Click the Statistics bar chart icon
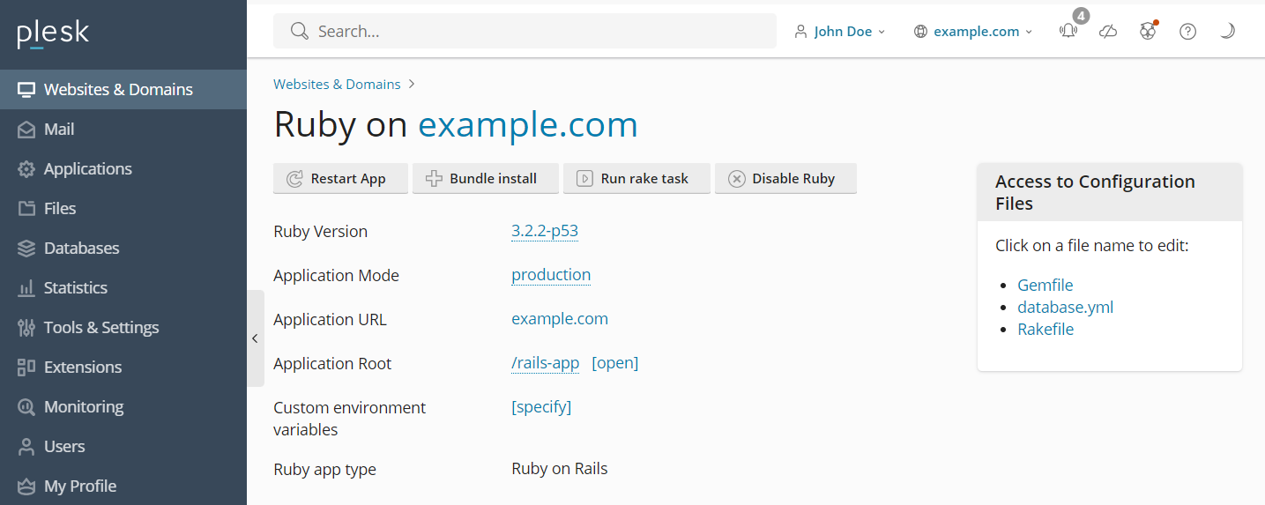 pyautogui.click(x=26, y=288)
